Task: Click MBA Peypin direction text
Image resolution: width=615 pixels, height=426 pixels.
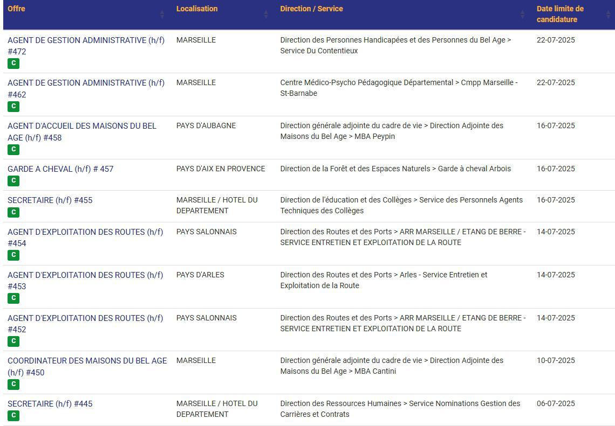Action: coord(374,137)
